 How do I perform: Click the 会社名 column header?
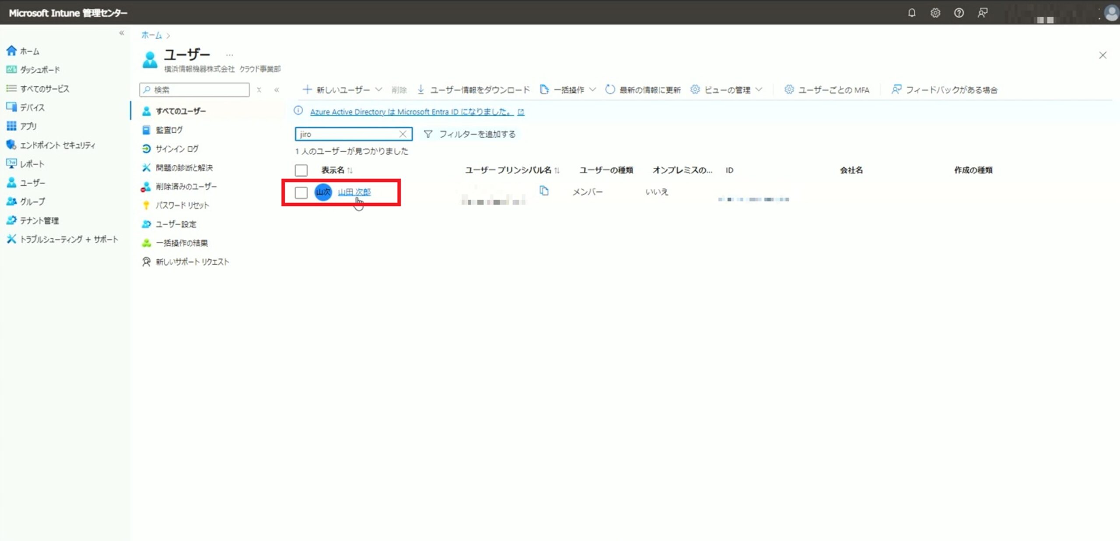tap(851, 170)
